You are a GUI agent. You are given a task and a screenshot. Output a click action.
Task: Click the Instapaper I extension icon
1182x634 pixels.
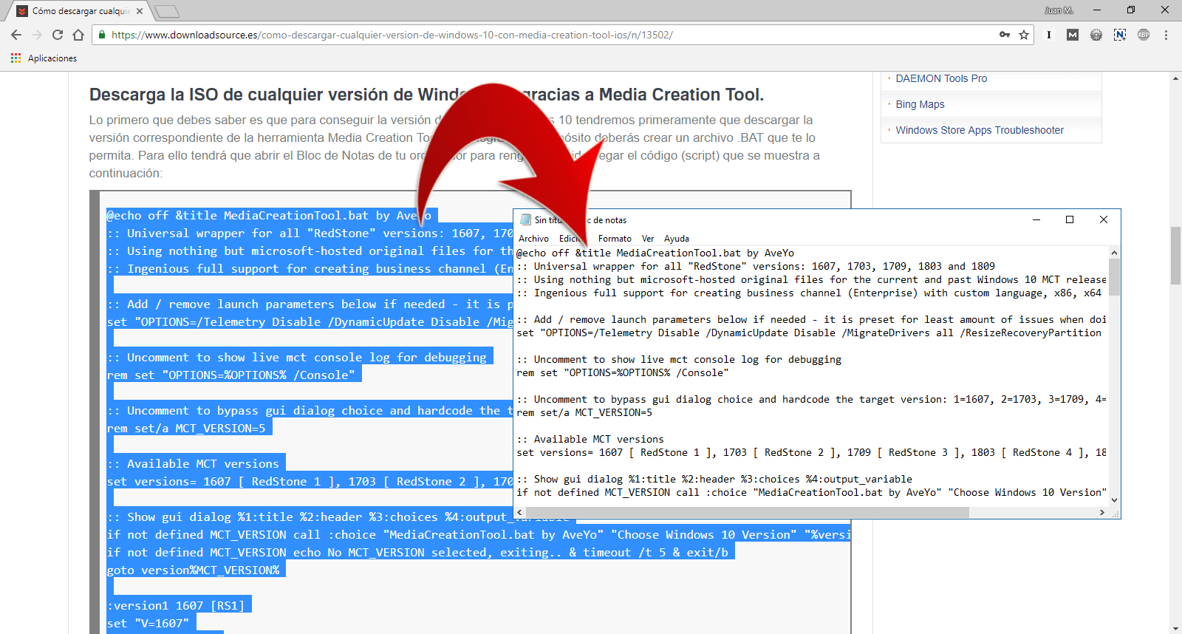click(x=1049, y=35)
